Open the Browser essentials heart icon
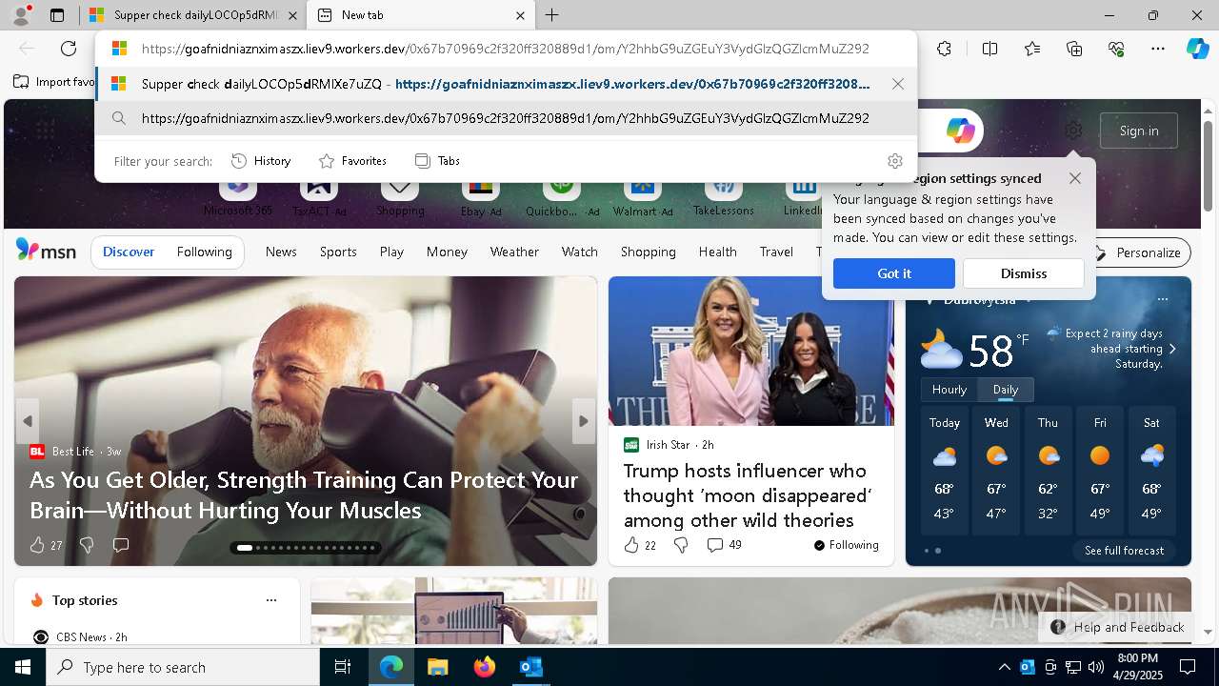1219x686 pixels. pos(1116,49)
